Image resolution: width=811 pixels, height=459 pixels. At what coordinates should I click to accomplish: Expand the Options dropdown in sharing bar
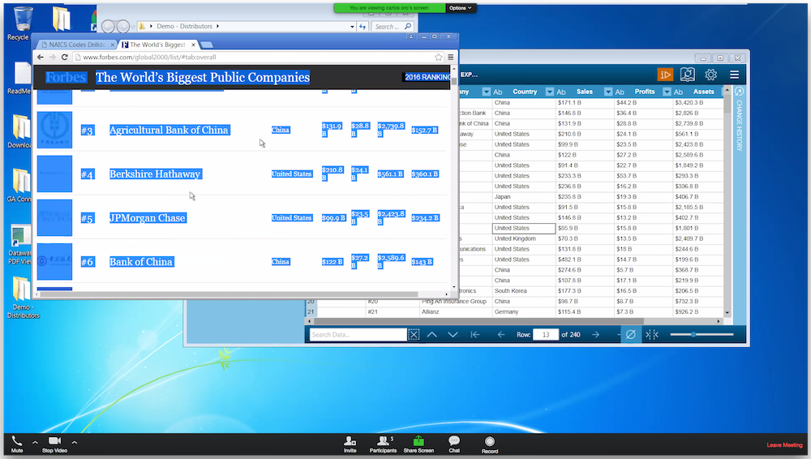click(x=459, y=7)
